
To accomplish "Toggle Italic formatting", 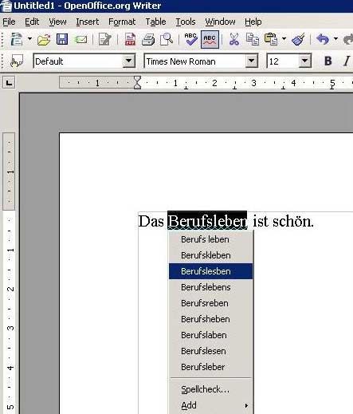I will 347,61.
